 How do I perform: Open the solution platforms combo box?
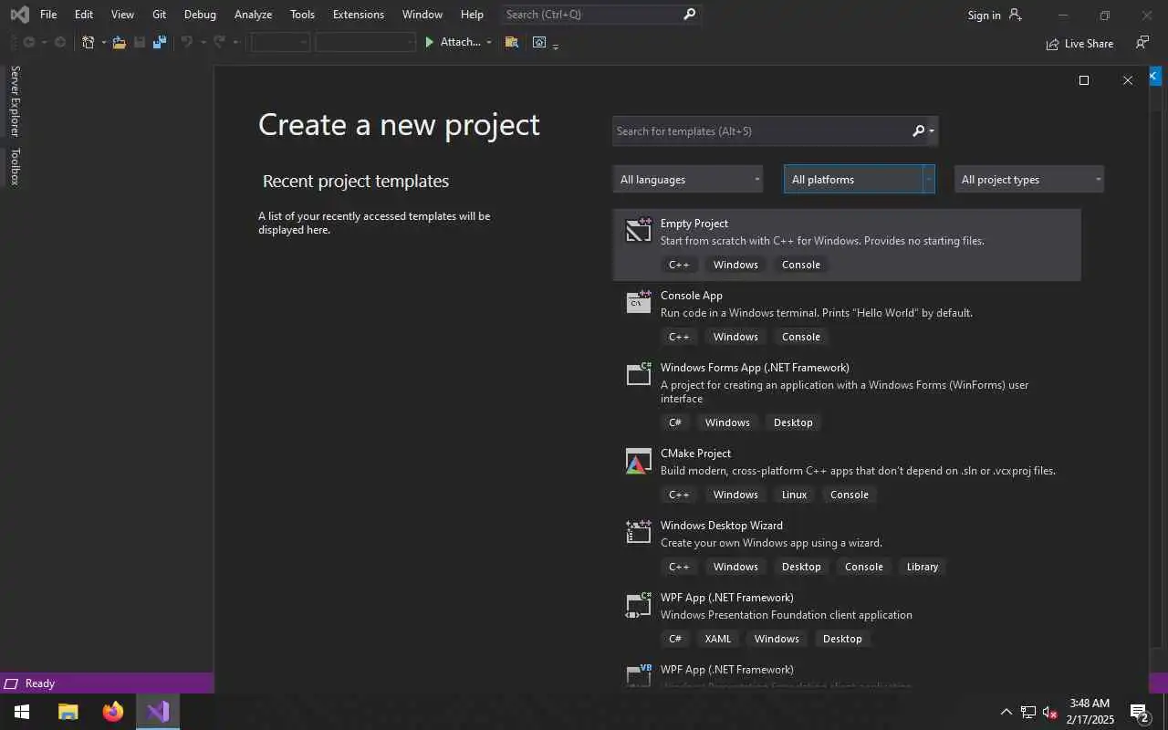click(x=365, y=42)
